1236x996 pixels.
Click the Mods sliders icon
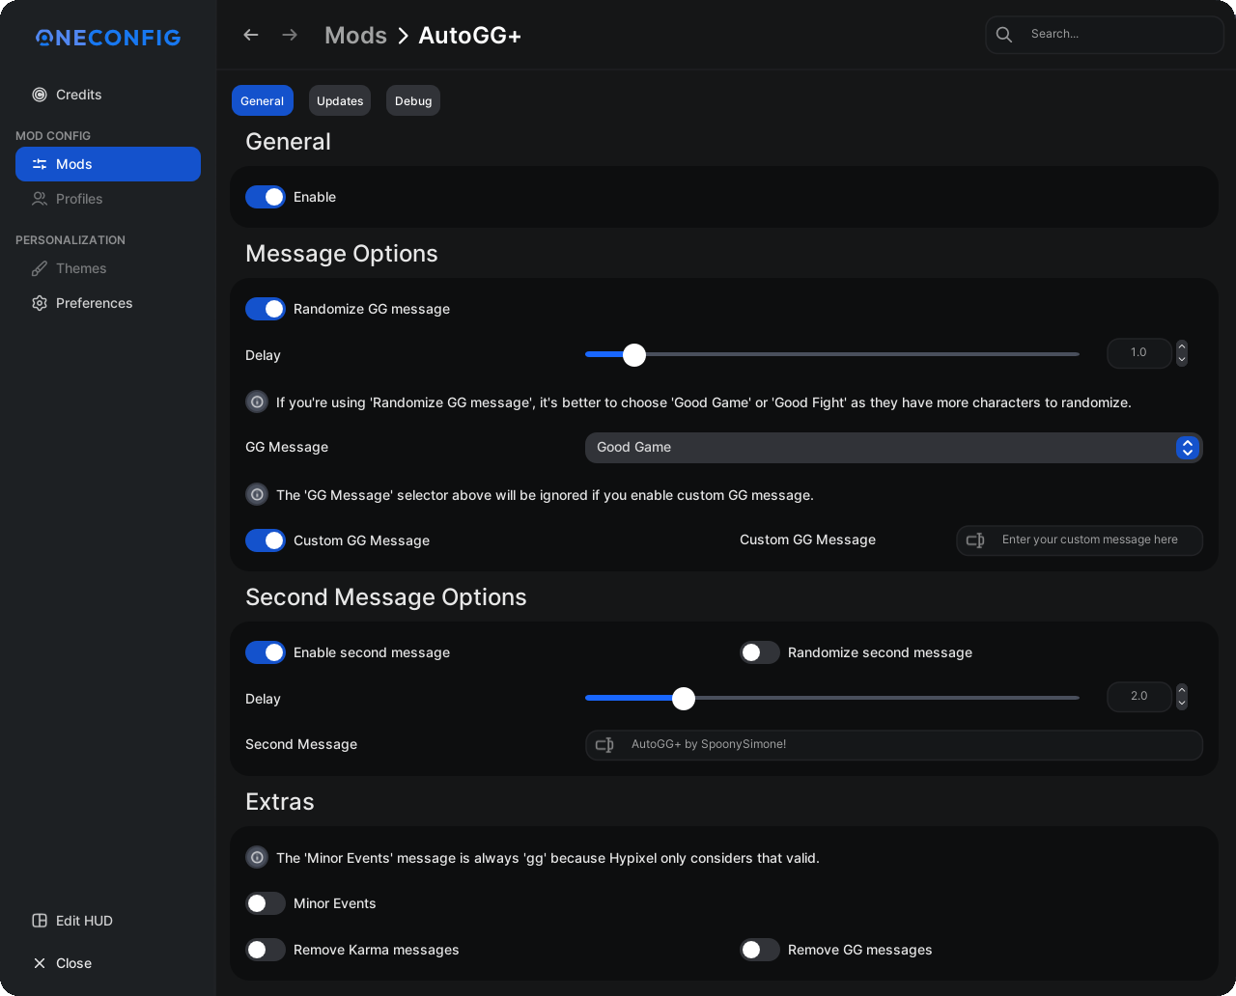[x=40, y=164]
